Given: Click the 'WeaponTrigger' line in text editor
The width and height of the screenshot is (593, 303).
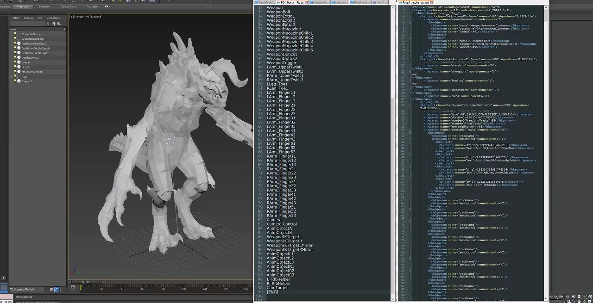Looking at the screenshot, I should pyautogui.click(x=281, y=63).
